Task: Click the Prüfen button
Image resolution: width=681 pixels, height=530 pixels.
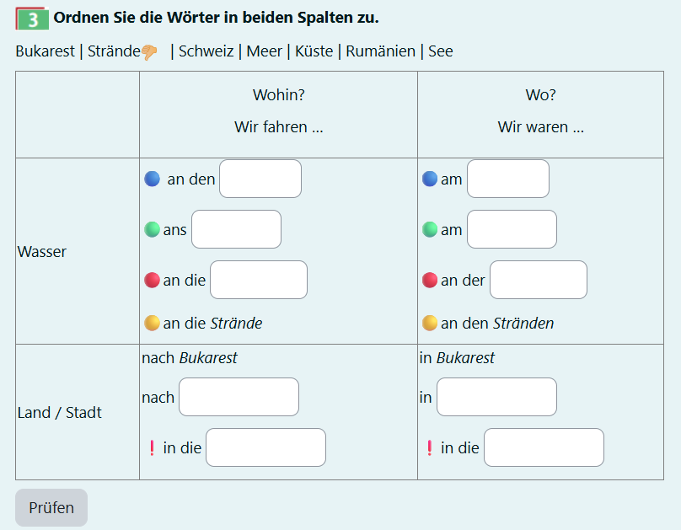Action: (51, 507)
